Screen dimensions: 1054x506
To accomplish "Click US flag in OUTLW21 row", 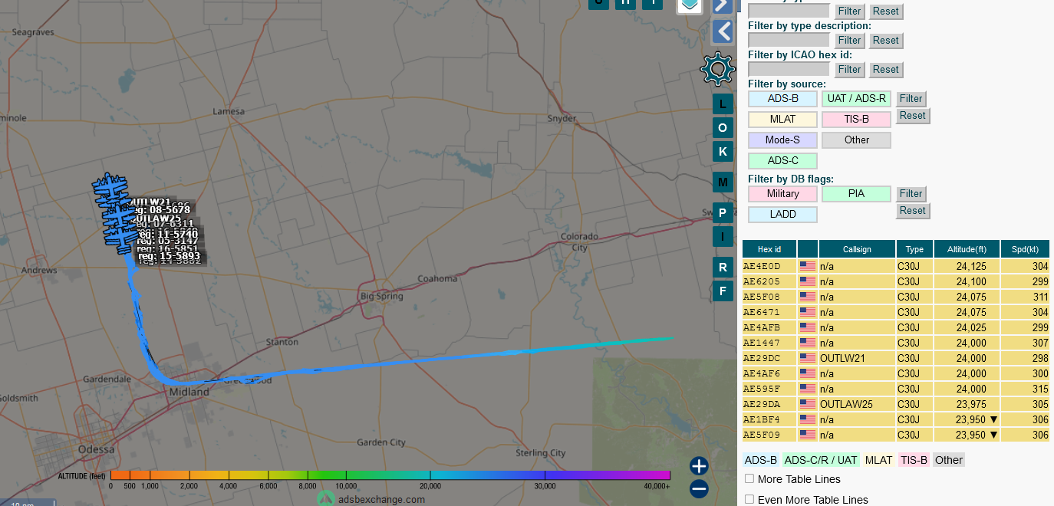I will click(x=808, y=358).
